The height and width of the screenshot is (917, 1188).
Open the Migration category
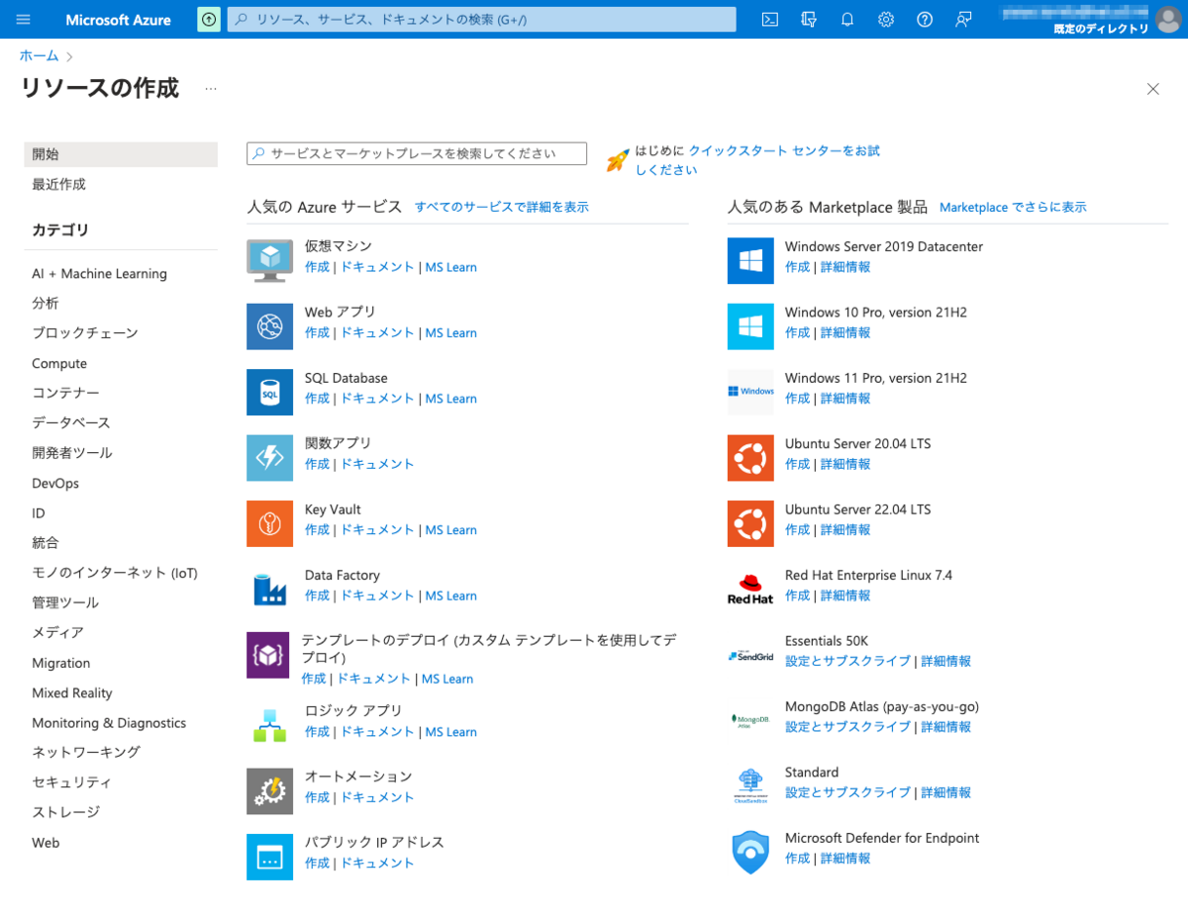click(60, 663)
